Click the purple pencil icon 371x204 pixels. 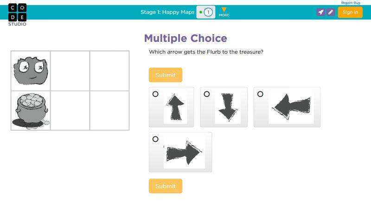[330, 12]
